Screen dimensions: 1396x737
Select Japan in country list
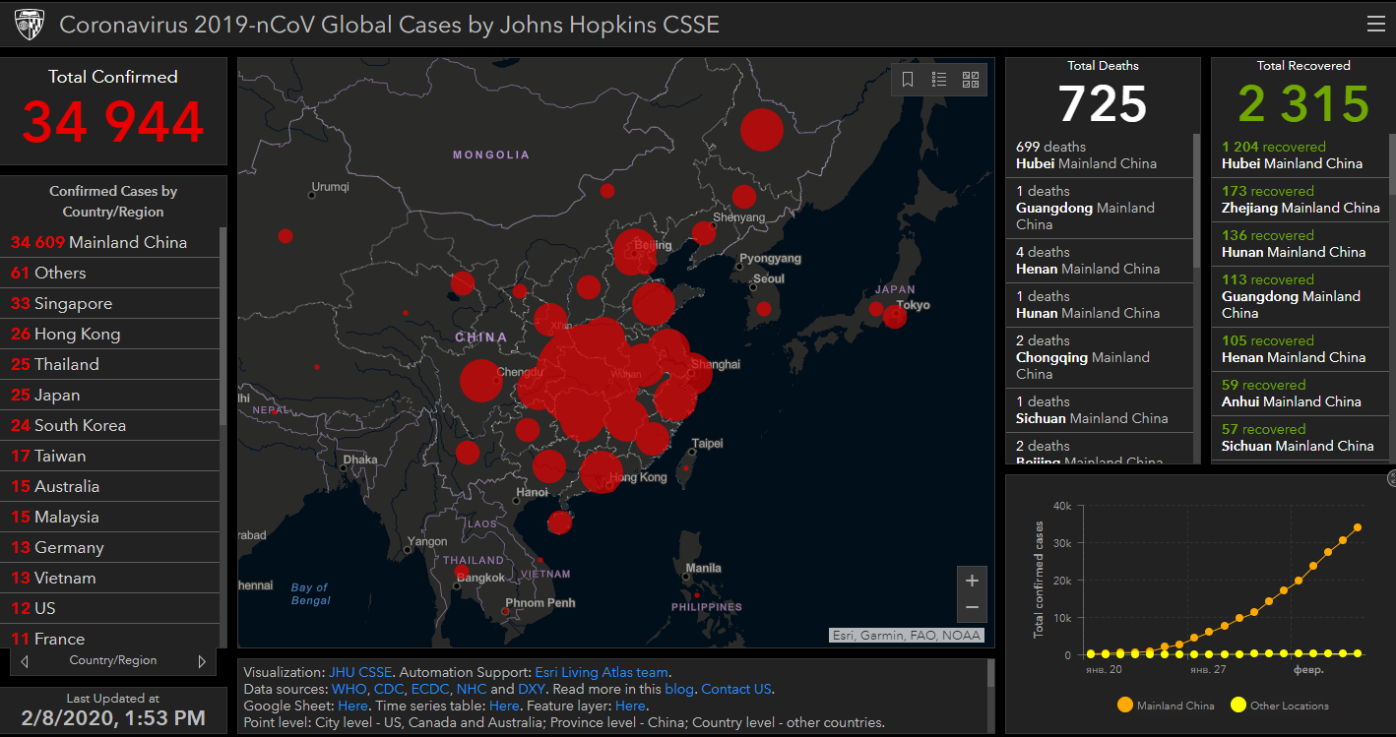click(109, 395)
